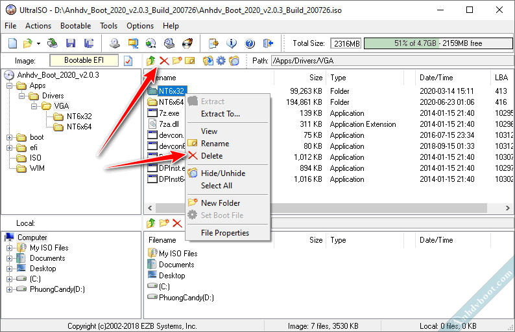The width and height of the screenshot is (515, 332).
Task: Choose View from the context menu
Action: tap(228, 131)
